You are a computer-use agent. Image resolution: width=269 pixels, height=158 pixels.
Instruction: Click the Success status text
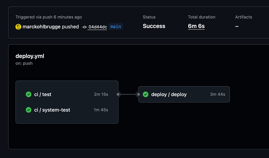(154, 26)
